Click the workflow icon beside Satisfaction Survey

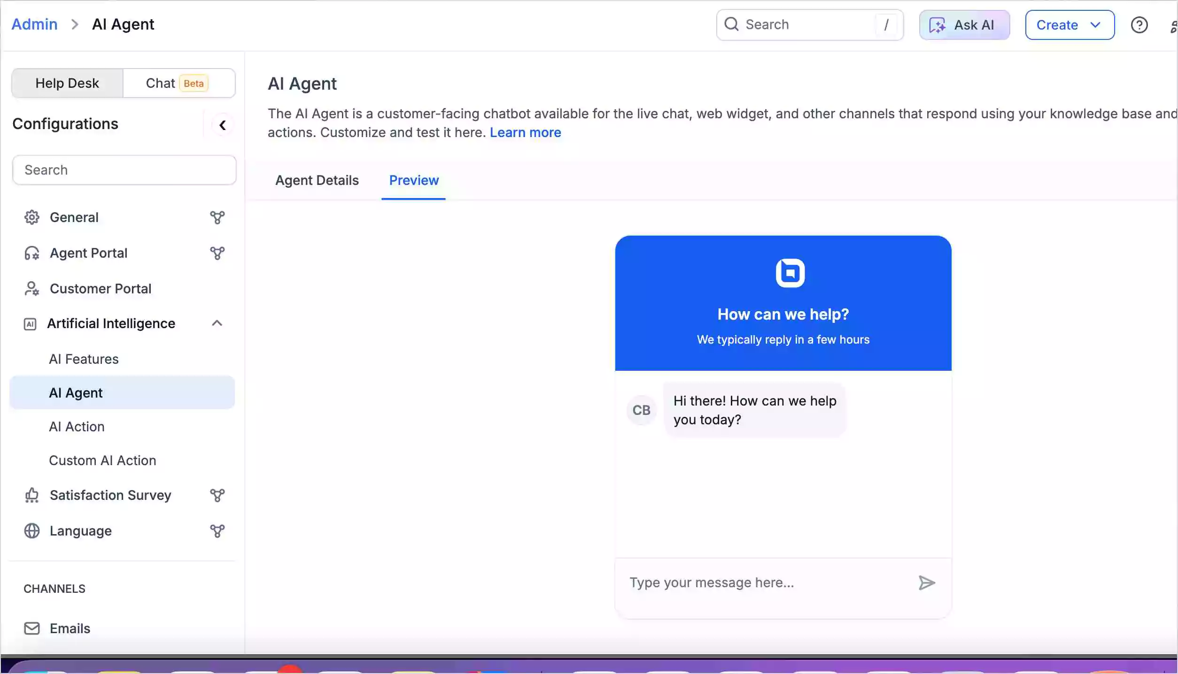[217, 495]
